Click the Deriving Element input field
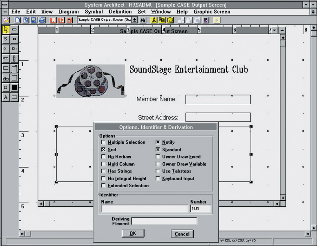The image size is (317, 246). [x=164, y=221]
